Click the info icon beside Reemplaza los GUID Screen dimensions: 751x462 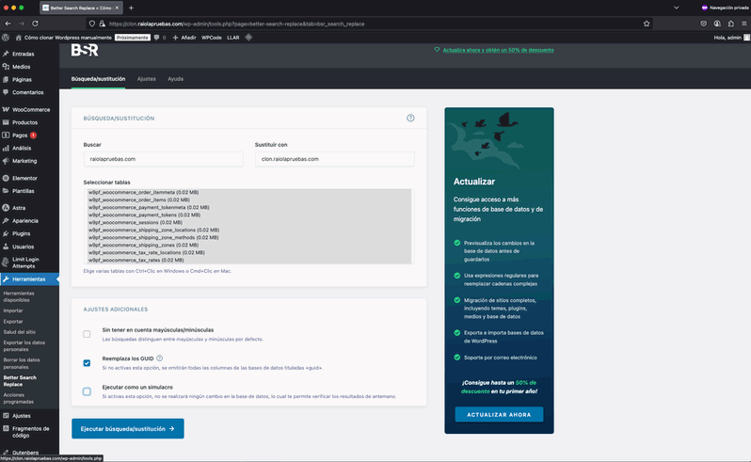pyautogui.click(x=159, y=358)
